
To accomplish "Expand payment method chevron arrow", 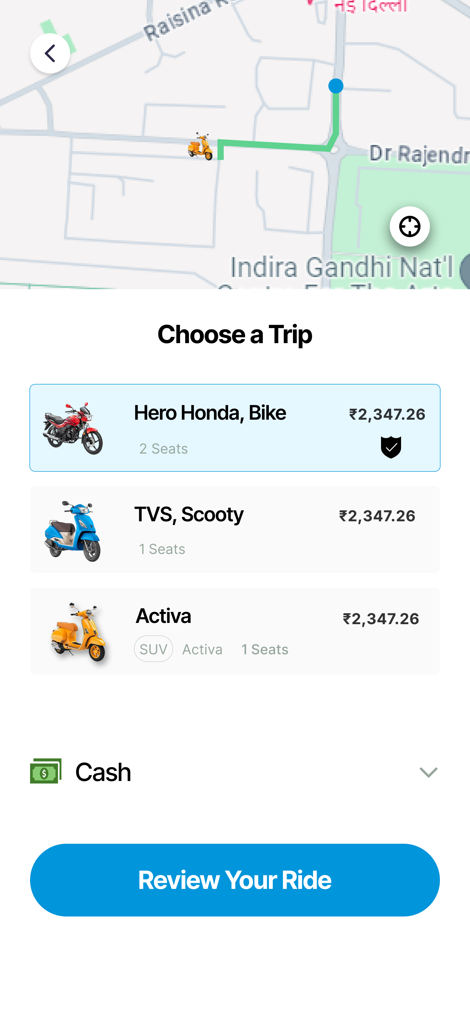I will click(x=428, y=772).
